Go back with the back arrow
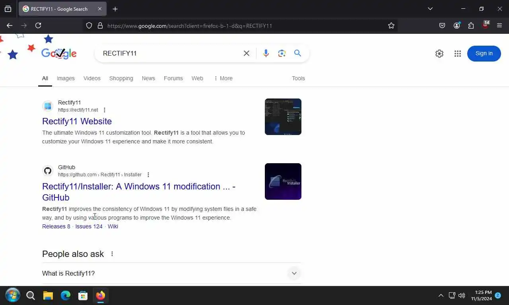The image size is (509, 305). pos(10,25)
